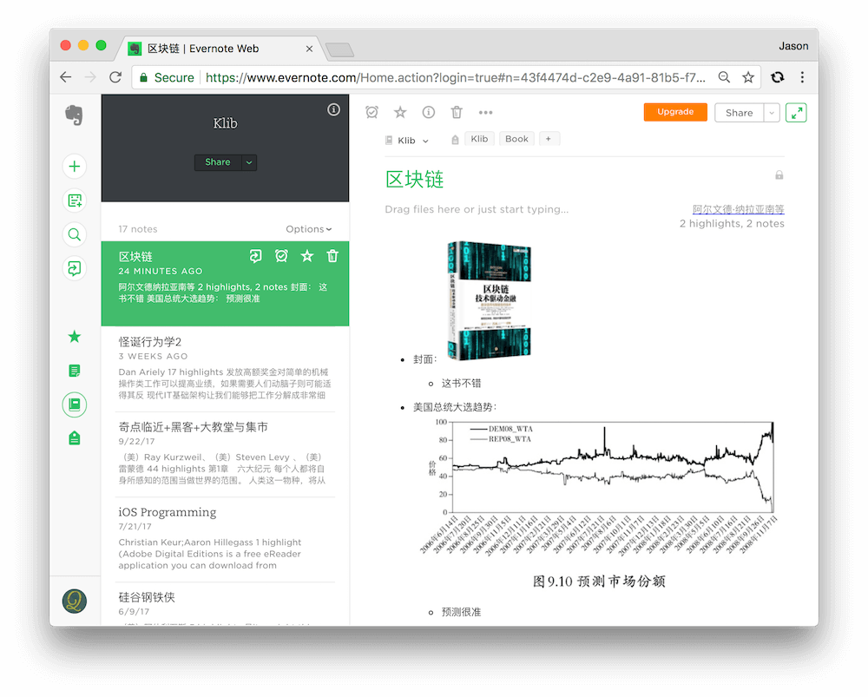This screenshot has height=697, width=868.
Task: Click the lock icon beside note title
Action: tap(779, 175)
